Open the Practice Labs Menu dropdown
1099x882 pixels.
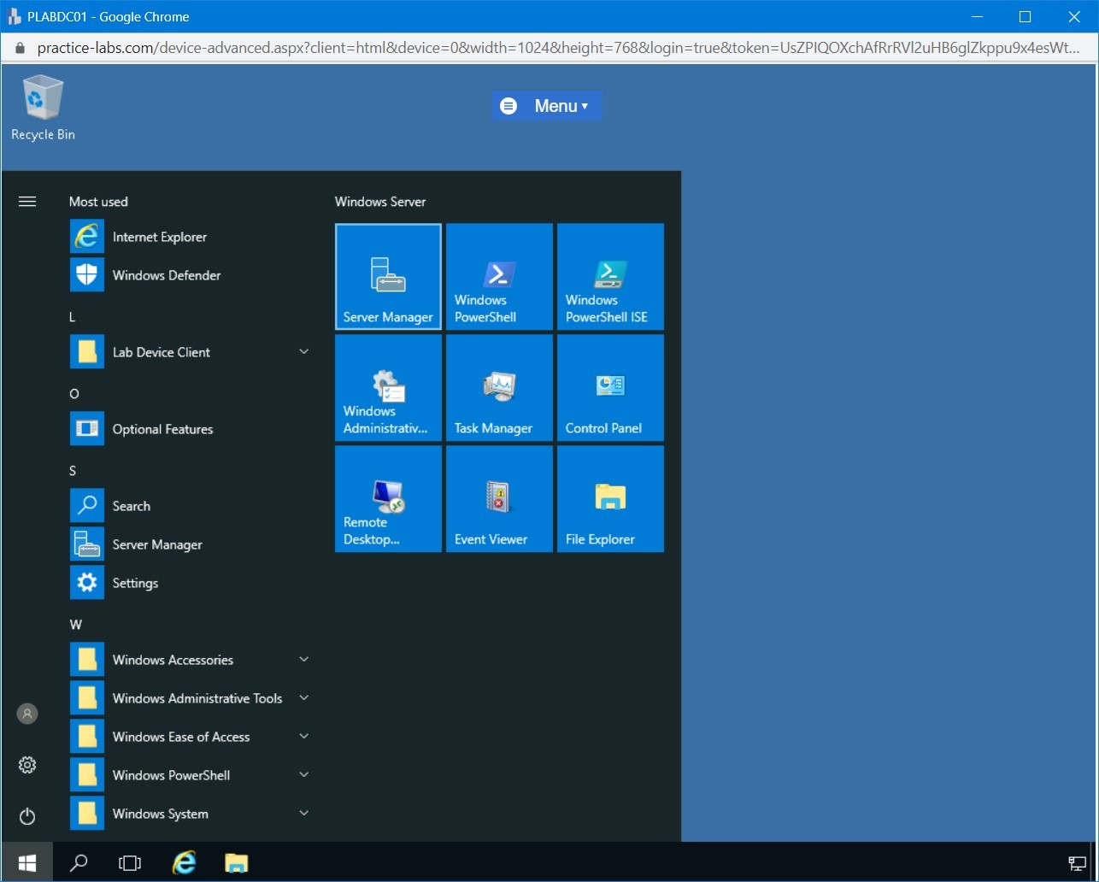[547, 106]
